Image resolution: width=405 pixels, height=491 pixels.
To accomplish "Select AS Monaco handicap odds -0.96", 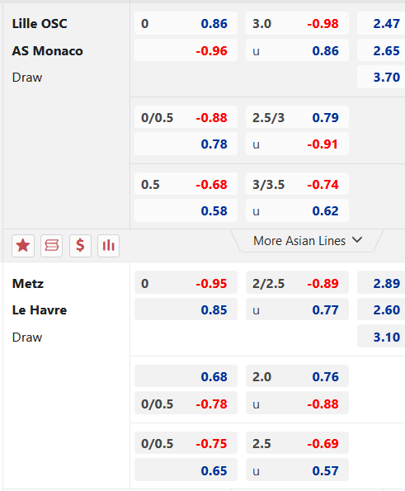I will click(186, 50).
